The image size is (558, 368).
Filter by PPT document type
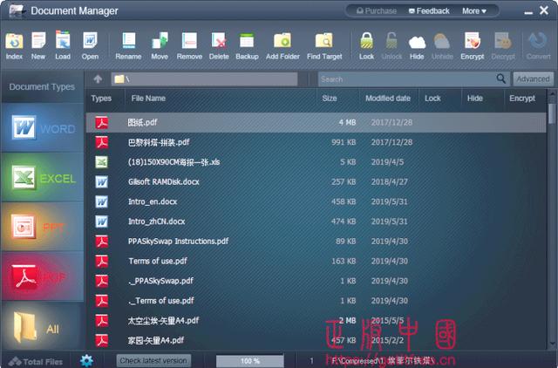pyautogui.click(x=43, y=227)
